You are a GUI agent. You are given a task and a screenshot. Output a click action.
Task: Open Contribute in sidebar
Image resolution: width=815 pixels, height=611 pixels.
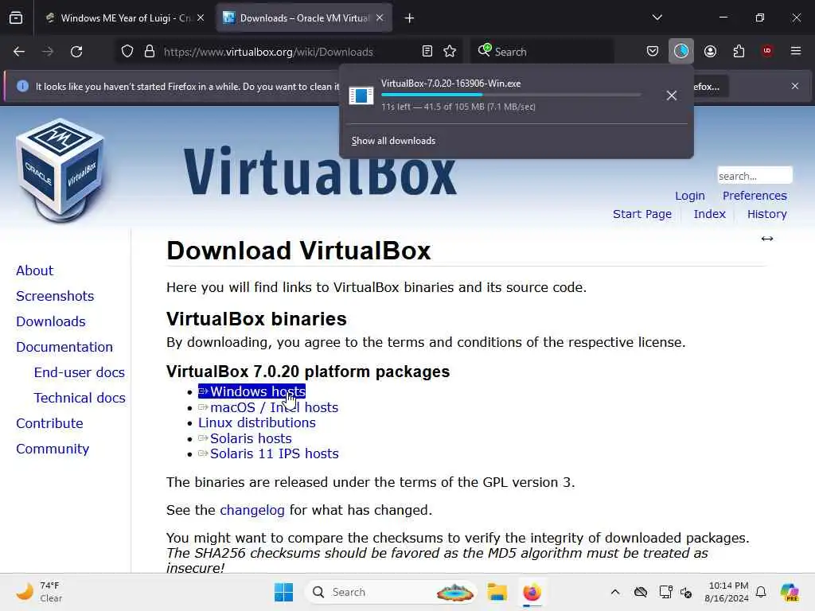pos(49,423)
